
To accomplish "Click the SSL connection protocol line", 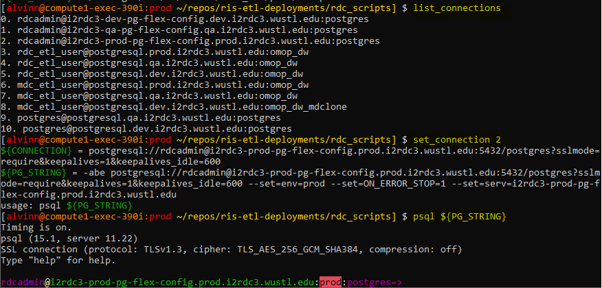I will (232, 250).
